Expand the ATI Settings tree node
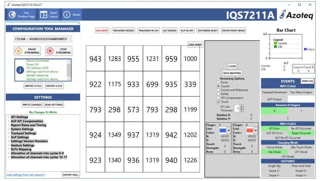Screen dimensions: 320x181 9,117
